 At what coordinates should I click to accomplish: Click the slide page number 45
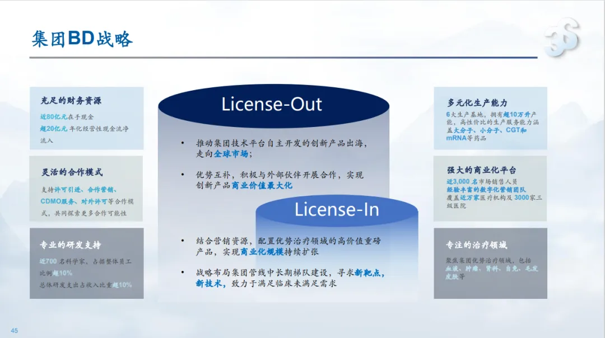tap(15, 331)
